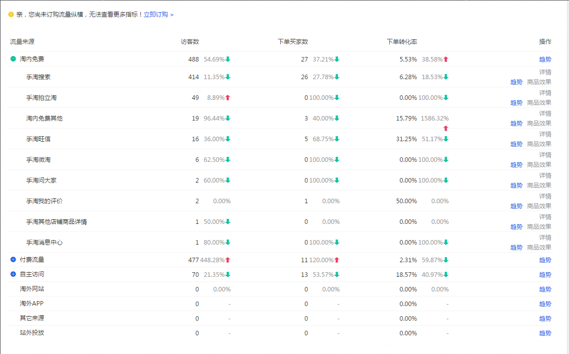
Task: Select the 手淘消息中心 source name
Action: coord(44,242)
